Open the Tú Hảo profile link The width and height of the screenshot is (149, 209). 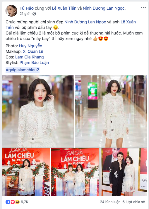tap(27, 8)
